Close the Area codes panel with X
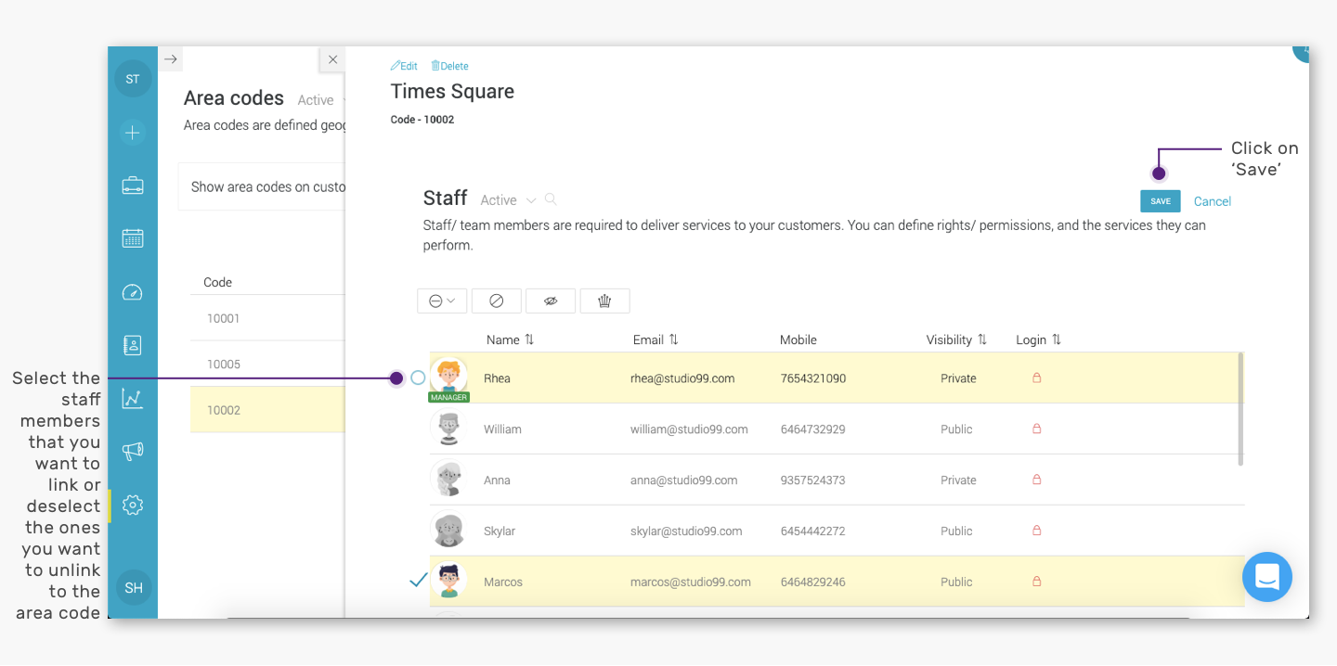 tap(332, 59)
